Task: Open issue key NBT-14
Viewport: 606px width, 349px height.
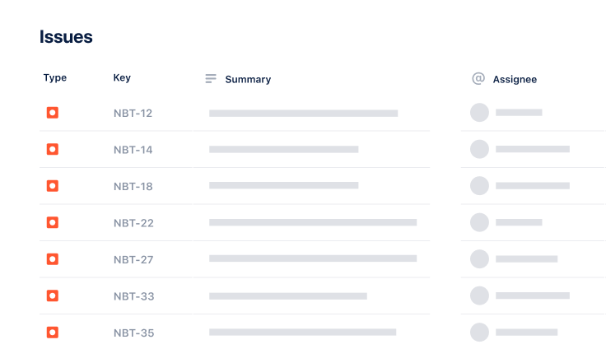Action: pyautogui.click(x=133, y=150)
